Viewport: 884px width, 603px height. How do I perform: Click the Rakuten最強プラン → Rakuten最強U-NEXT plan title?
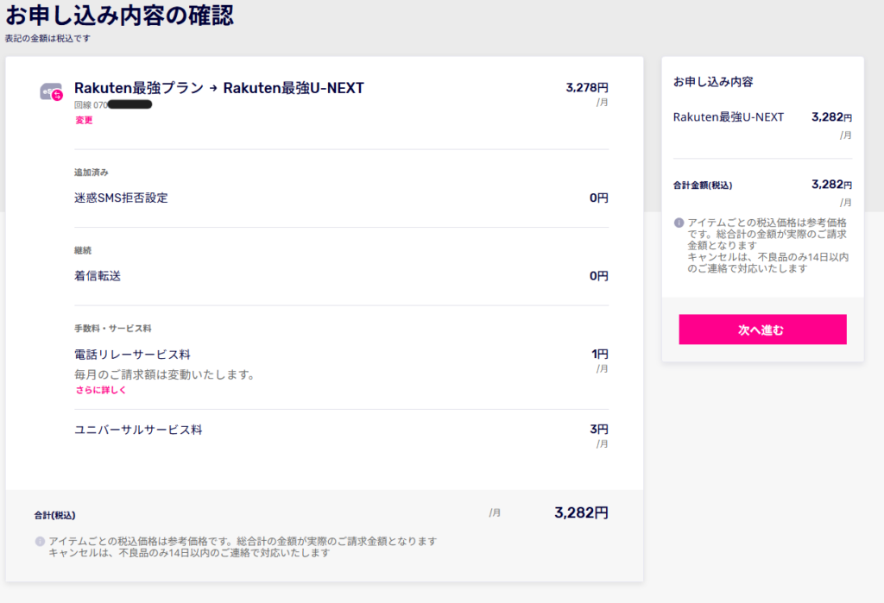219,87
